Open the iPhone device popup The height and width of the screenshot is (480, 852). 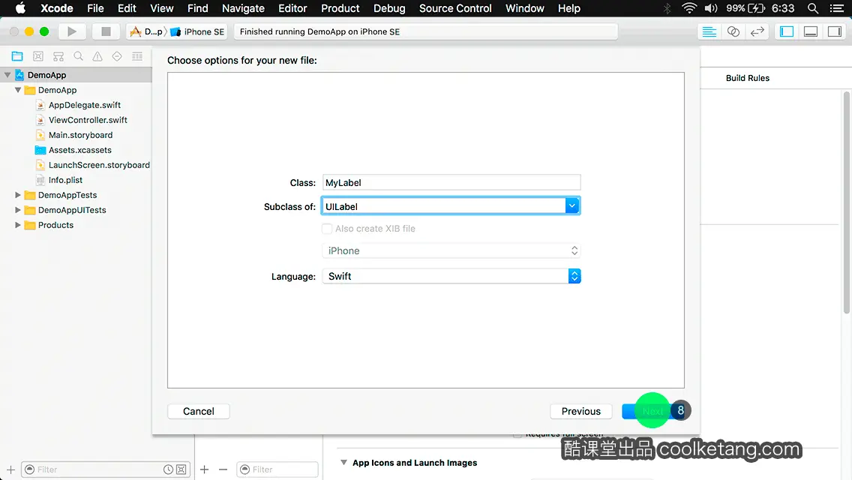[451, 250]
